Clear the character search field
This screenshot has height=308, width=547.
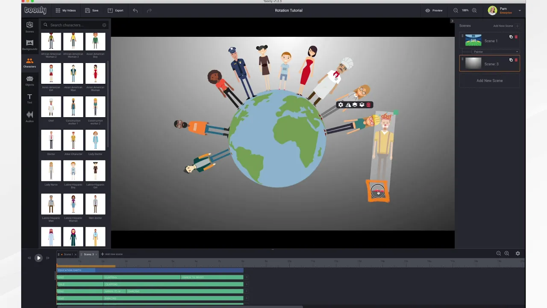[104, 25]
